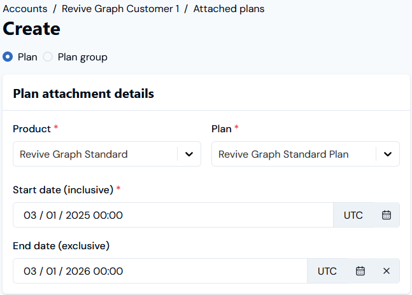This screenshot has width=412, height=295.
Task: Click the End date input field
Action: coord(160,271)
